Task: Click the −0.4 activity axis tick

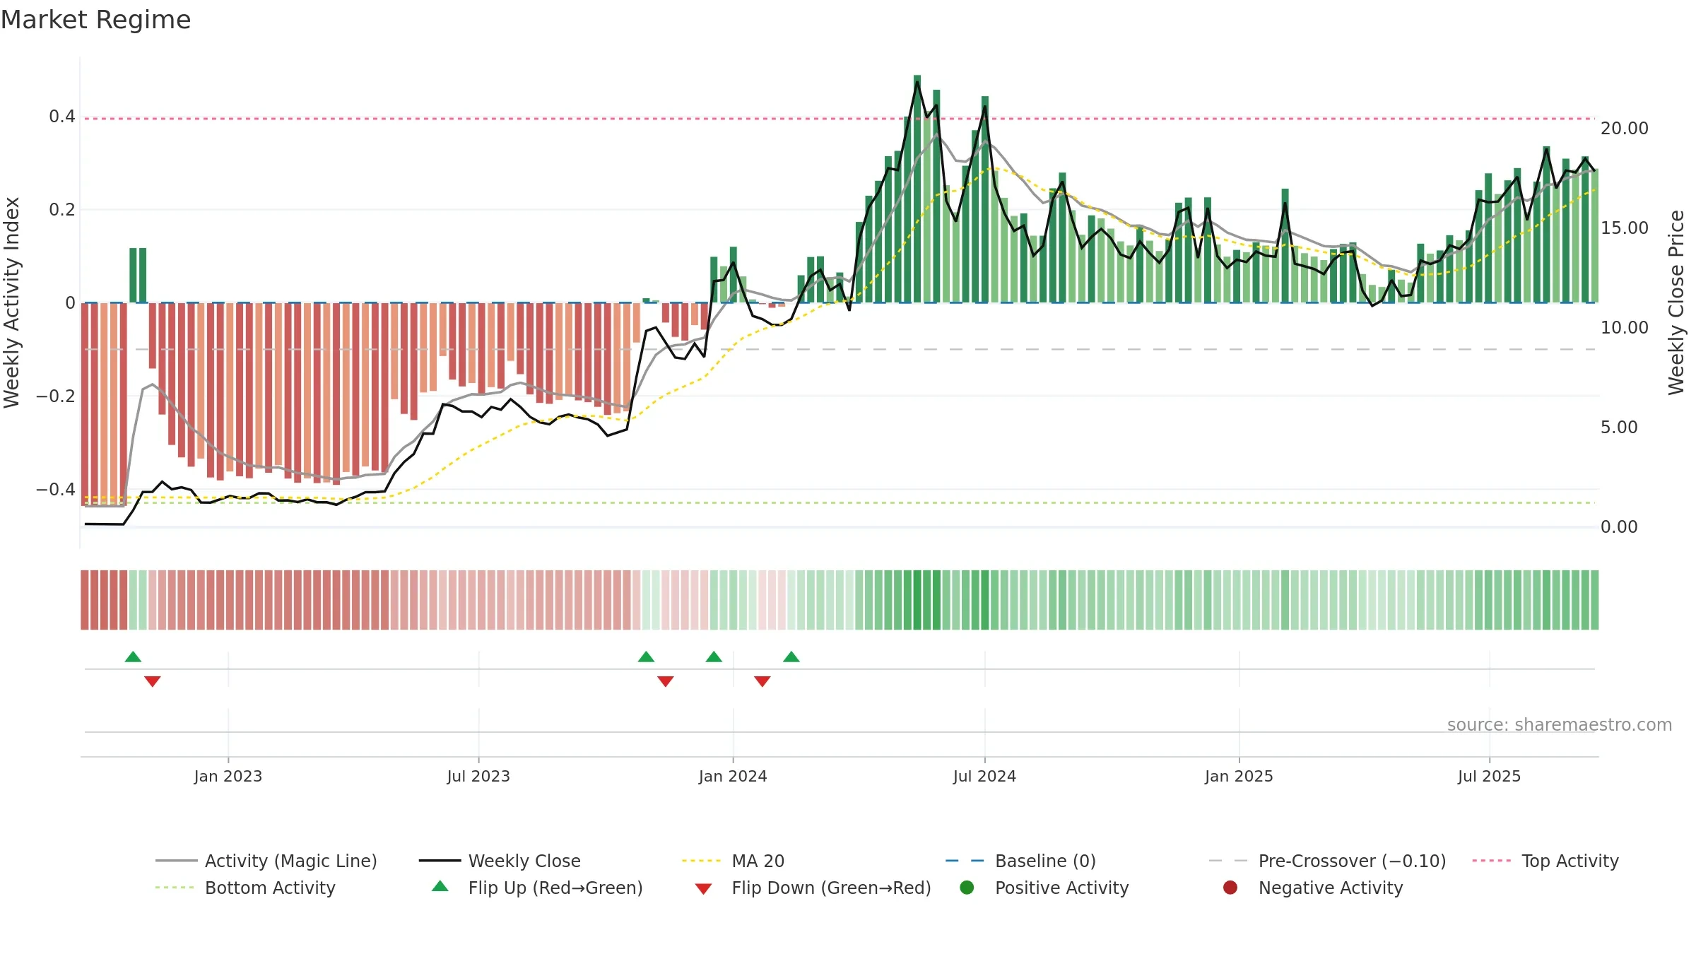Action: point(56,490)
